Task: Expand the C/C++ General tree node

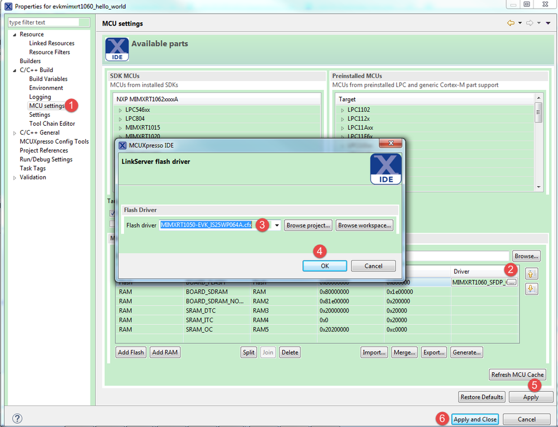Action: tap(15, 133)
